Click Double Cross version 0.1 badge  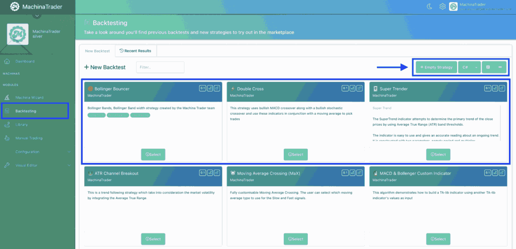point(345,88)
